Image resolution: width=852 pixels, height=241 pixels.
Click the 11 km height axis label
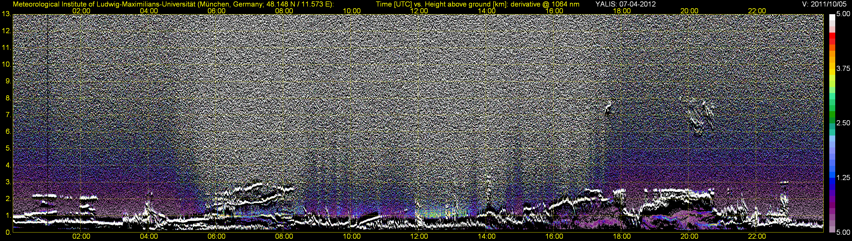point(6,48)
